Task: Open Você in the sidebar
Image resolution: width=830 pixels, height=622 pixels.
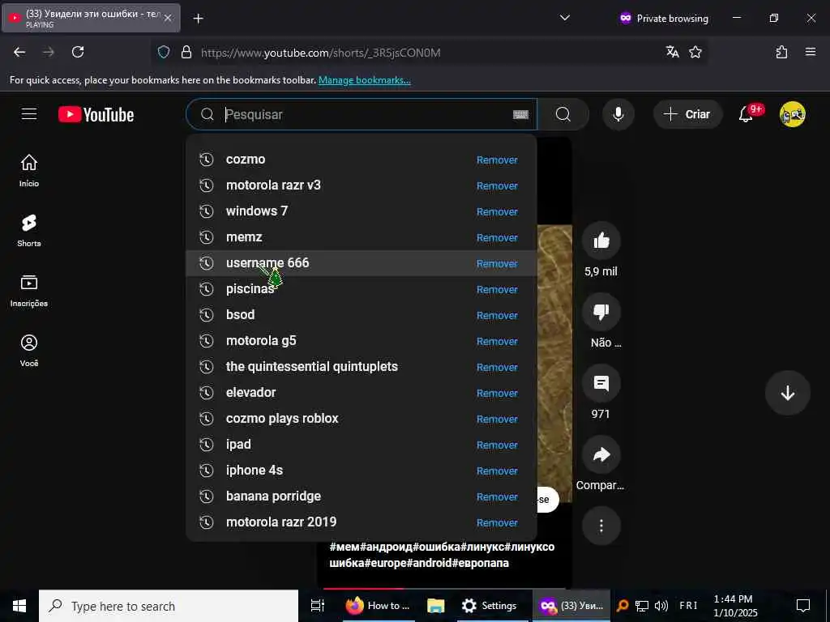Action: tap(29, 350)
